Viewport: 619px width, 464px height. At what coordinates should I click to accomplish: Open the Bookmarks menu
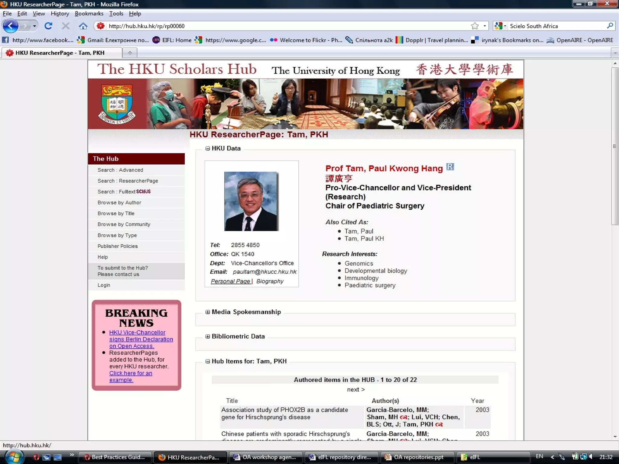(x=89, y=14)
